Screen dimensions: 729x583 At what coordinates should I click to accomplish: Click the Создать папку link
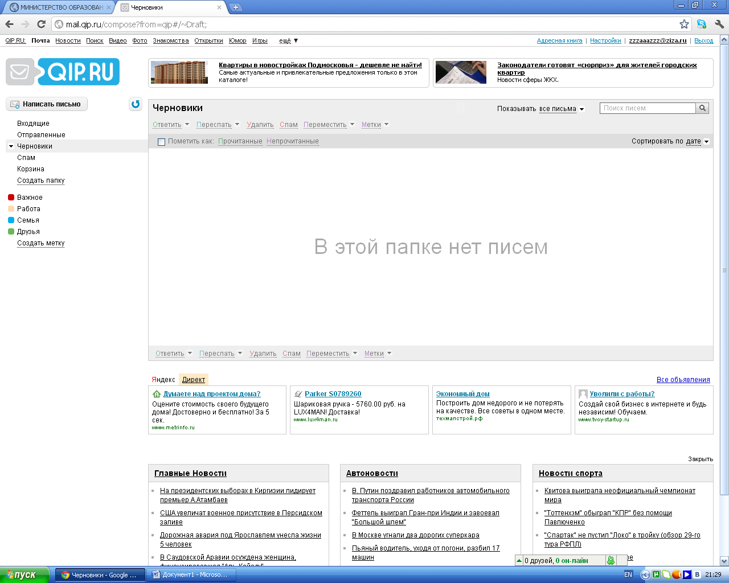coord(41,180)
